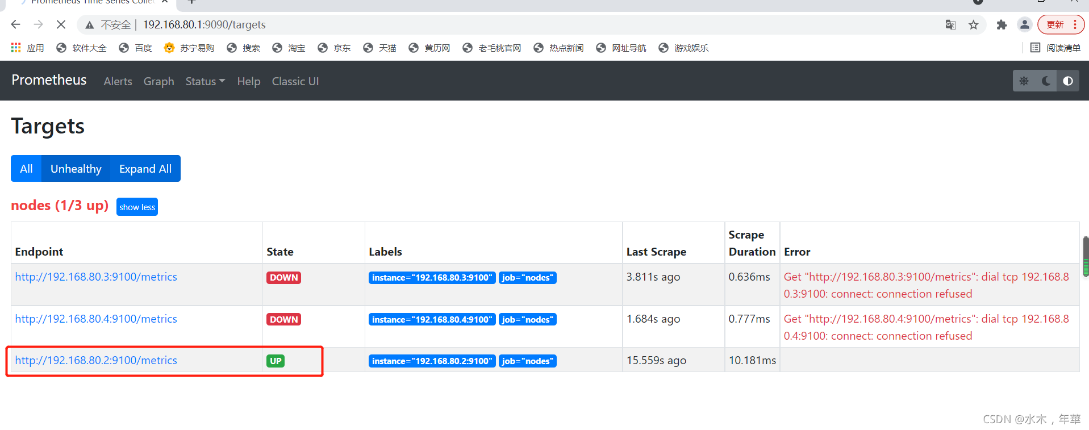Open the extensions puzzle icon
This screenshot has width=1089, height=430.
click(x=1002, y=24)
